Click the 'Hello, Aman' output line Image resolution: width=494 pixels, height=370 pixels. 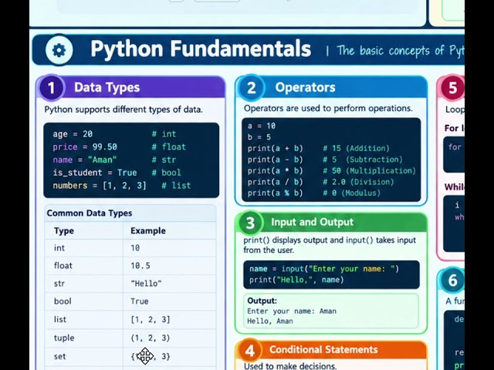270,321
